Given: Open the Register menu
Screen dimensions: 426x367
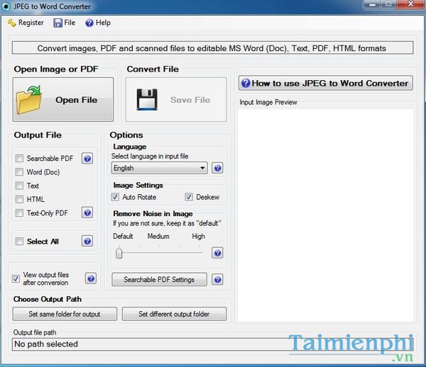Looking at the screenshot, I should pyautogui.click(x=26, y=23).
